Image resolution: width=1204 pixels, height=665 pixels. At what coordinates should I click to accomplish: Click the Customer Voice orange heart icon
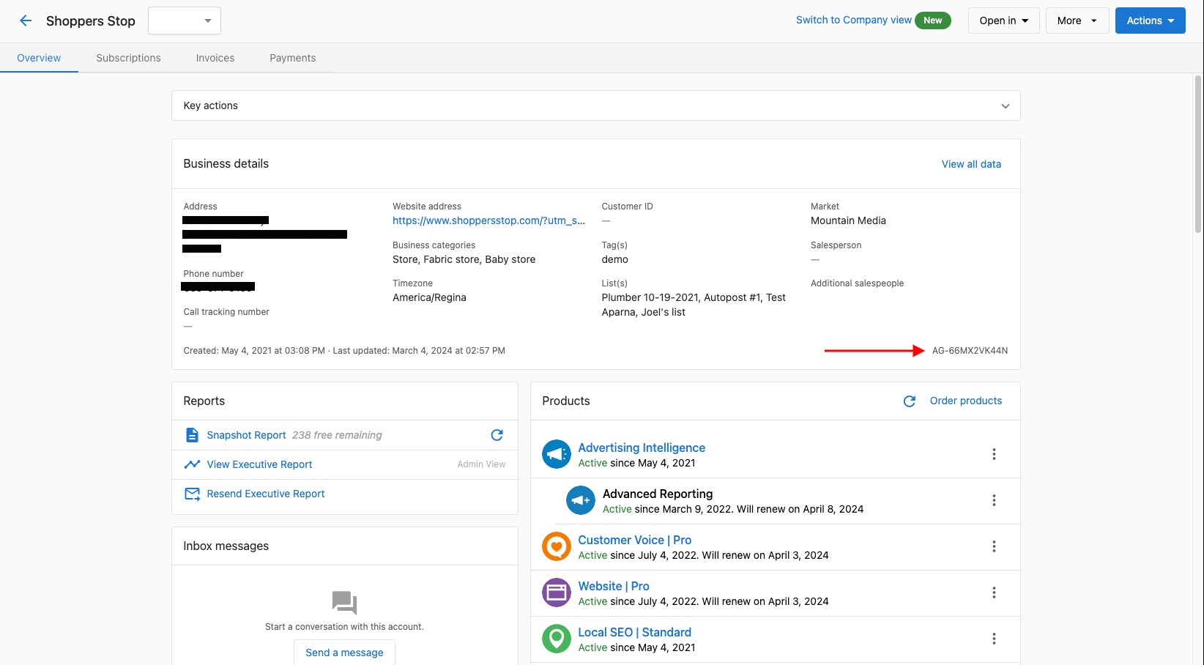coord(557,546)
